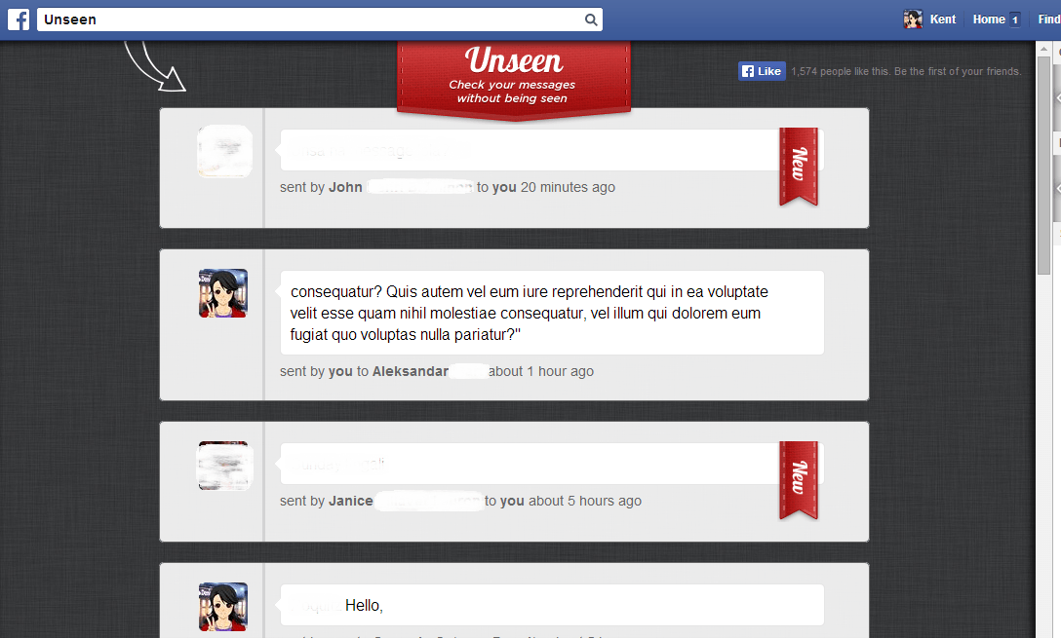Open Kent's profile picture in top bar
This screenshot has width=1061, height=638.
pos(913,19)
